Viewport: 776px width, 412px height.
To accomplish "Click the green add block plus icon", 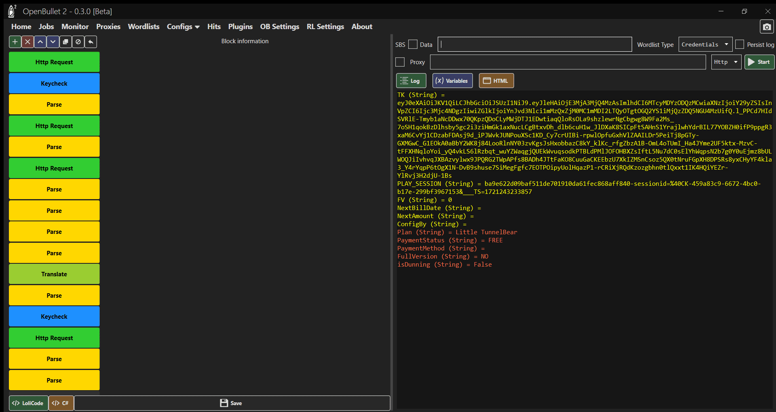I will (15, 42).
